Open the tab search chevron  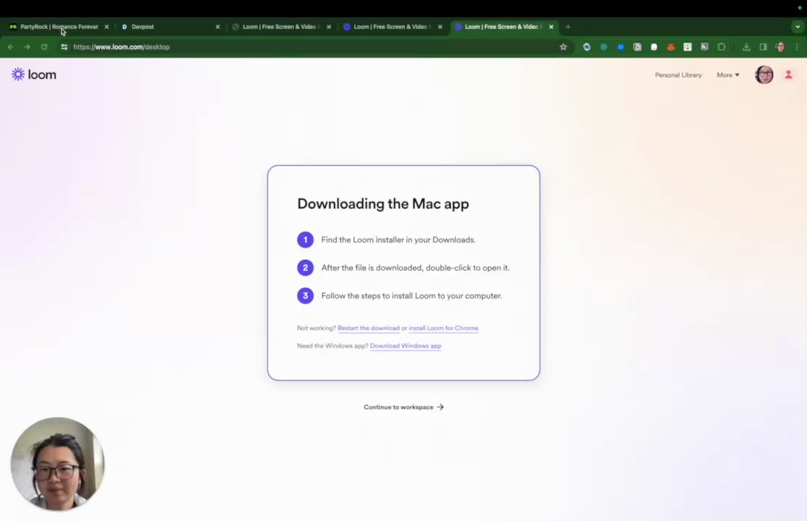[x=798, y=27]
